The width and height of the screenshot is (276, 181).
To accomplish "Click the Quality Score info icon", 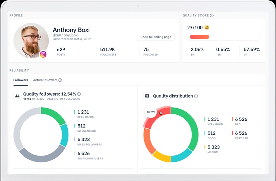I will click(212, 15).
